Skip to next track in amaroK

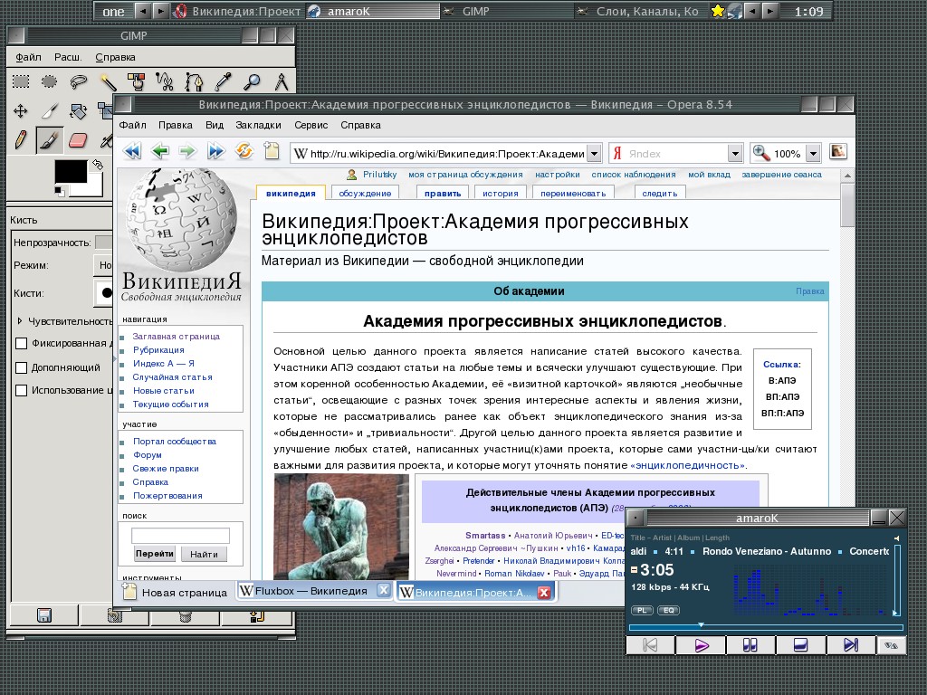click(x=850, y=644)
